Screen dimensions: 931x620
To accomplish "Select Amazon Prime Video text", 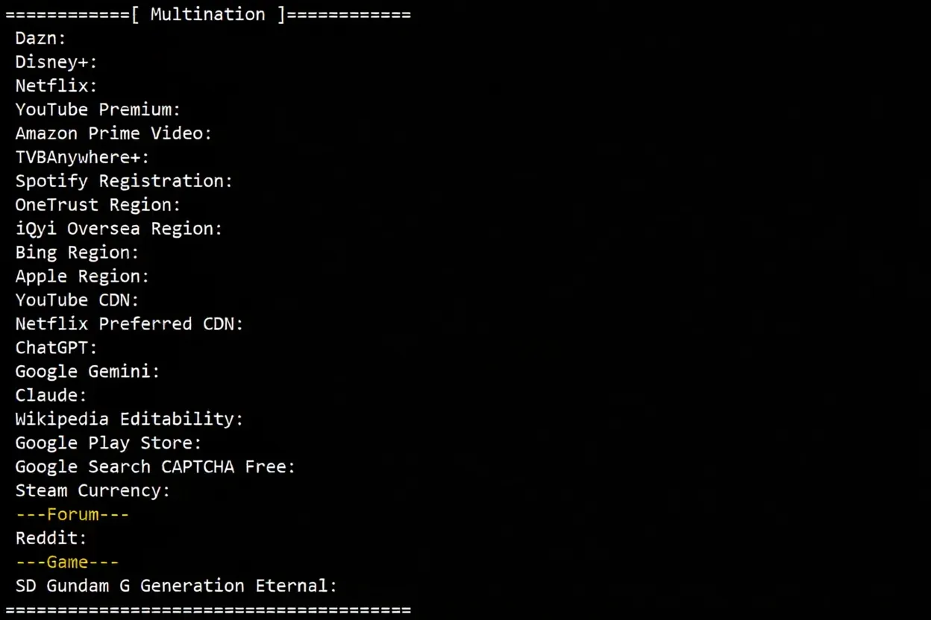I will point(114,133).
